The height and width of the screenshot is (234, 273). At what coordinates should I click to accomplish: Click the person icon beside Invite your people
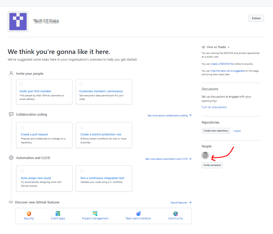(x=11, y=73)
